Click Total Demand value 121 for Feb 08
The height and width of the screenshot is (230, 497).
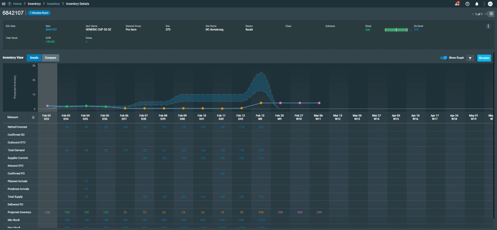click(164, 150)
